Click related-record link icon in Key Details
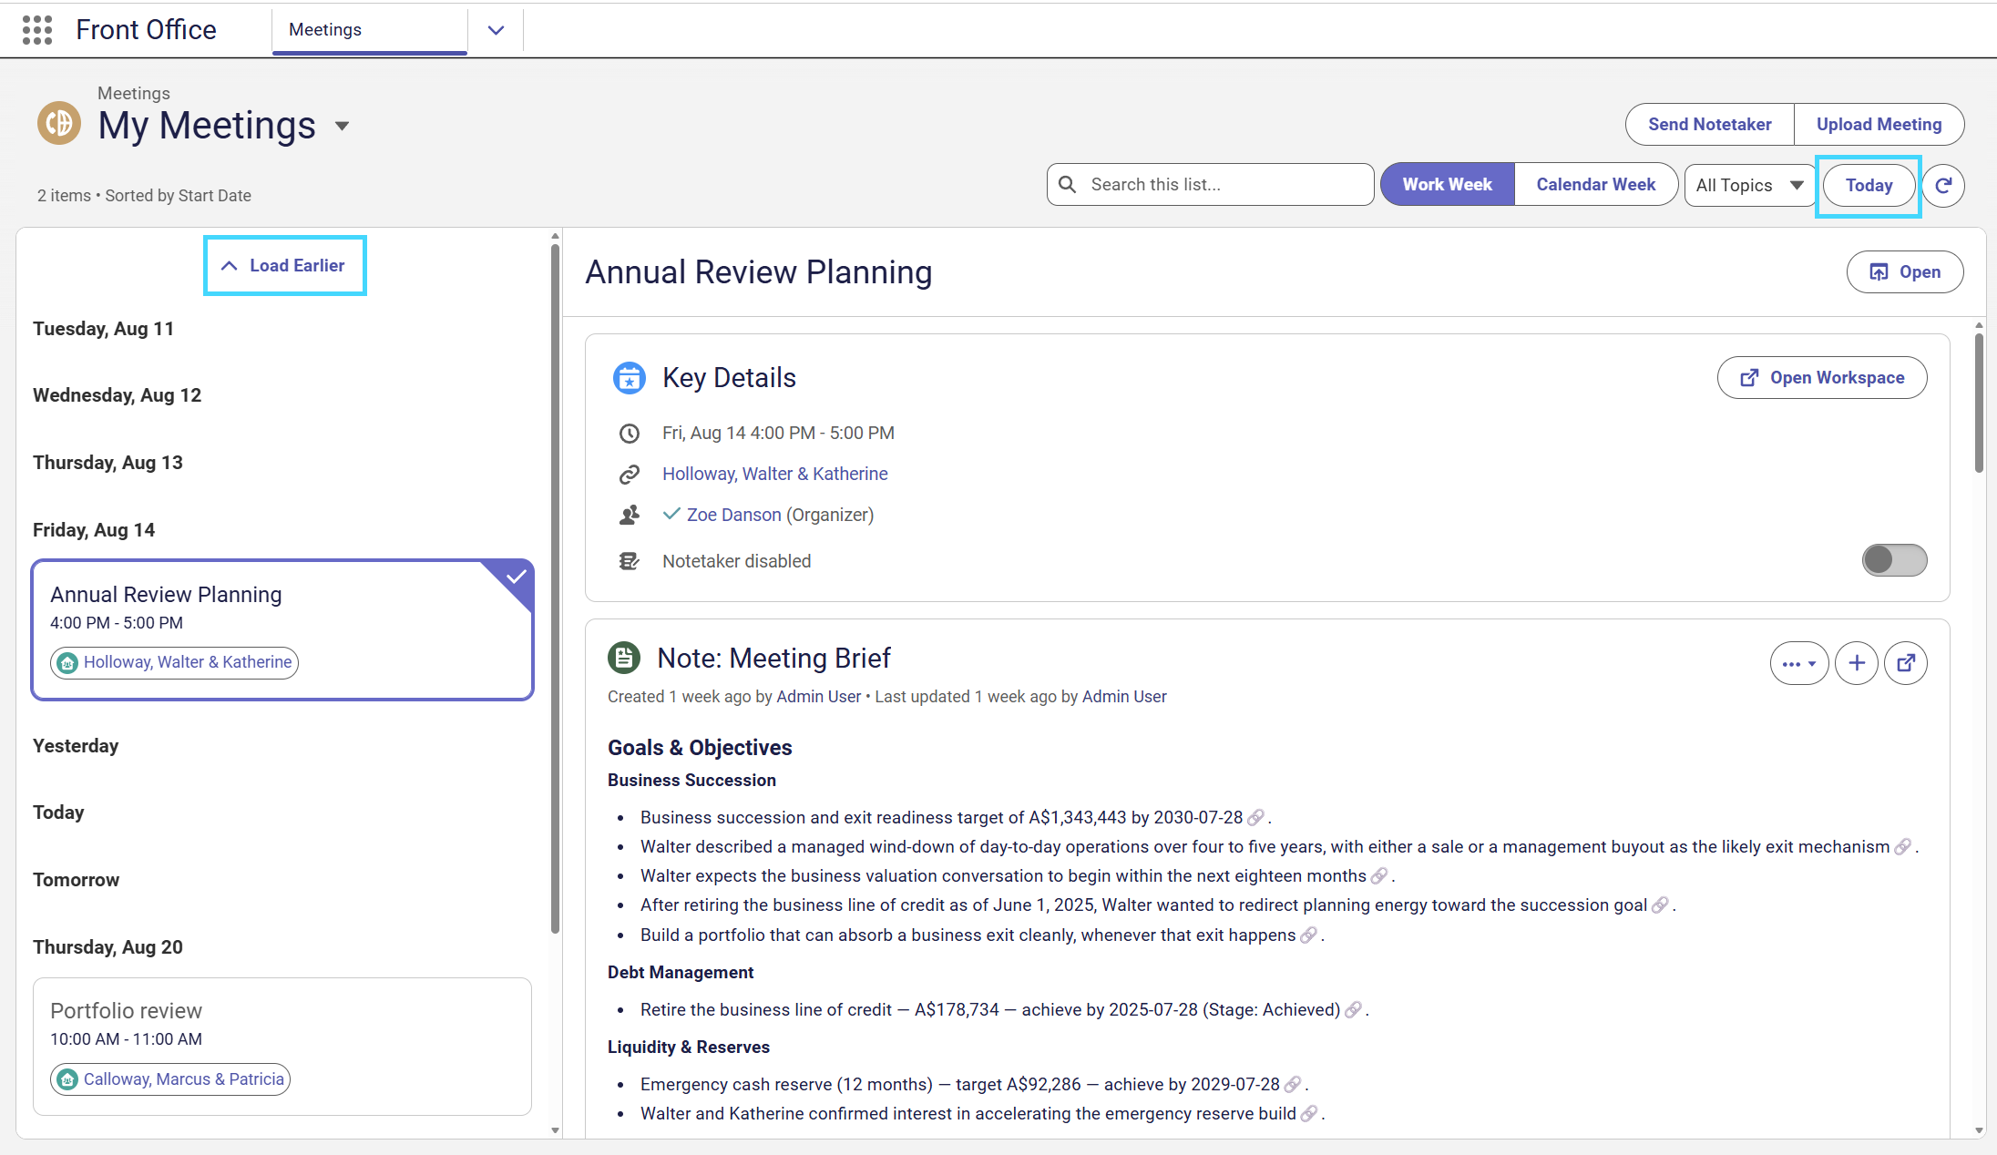1997x1155 pixels. pyautogui.click(x=629, y=475)
